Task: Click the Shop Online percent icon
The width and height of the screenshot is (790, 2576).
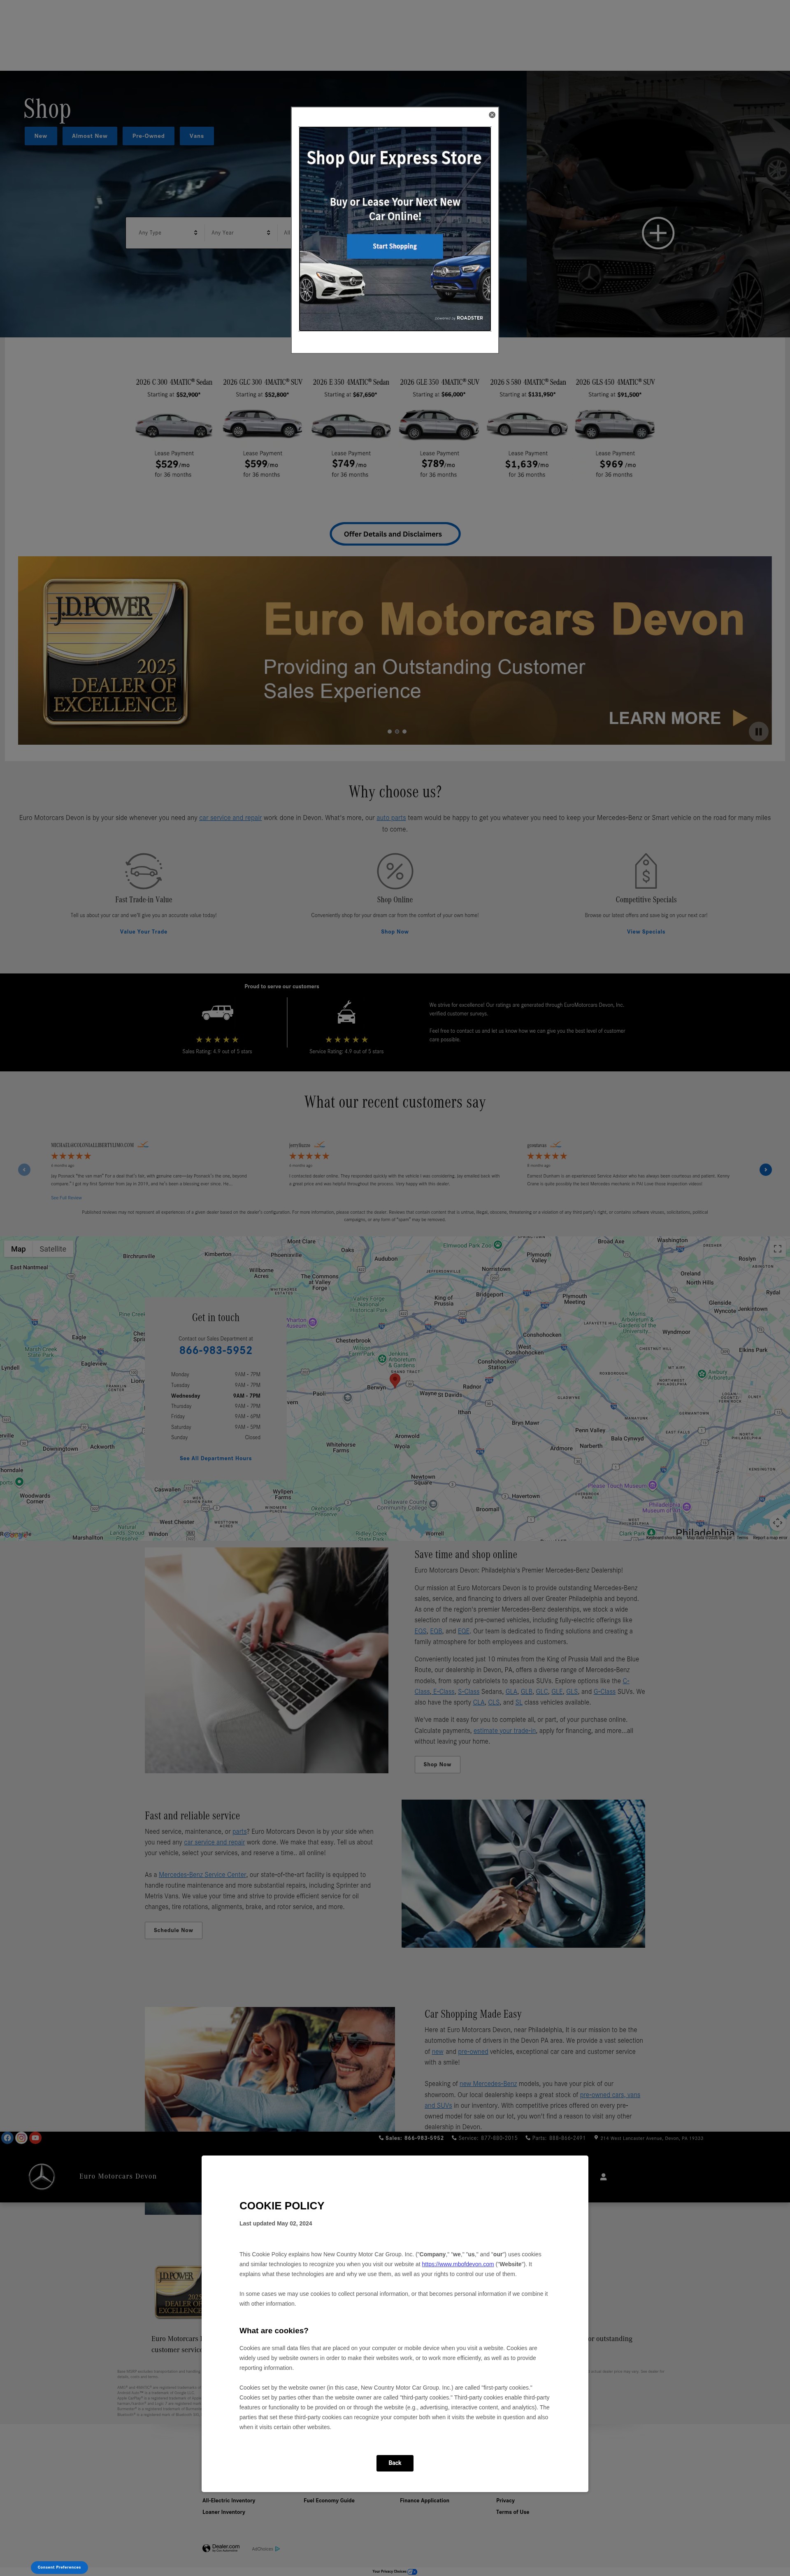Action: (x=395, y=871)
